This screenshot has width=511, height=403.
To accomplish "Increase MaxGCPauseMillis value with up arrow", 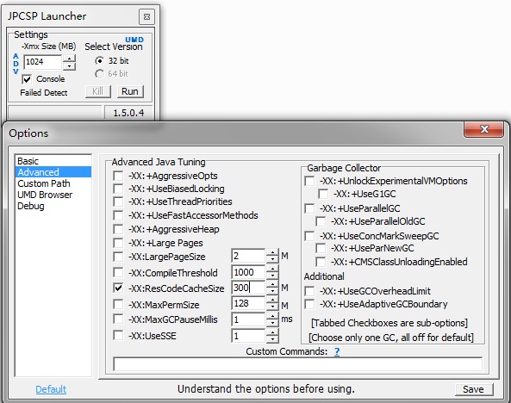I will (x=272, y=316).
